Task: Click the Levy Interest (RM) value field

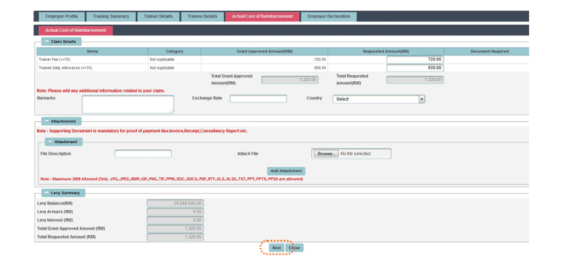Action: [175, 220]
